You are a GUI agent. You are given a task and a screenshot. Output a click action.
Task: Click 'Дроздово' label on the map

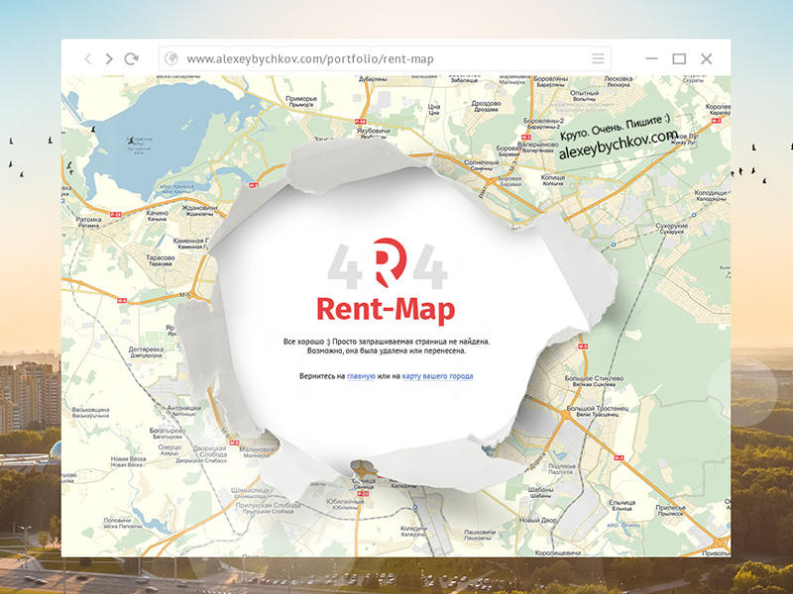[x=486, y=103]
